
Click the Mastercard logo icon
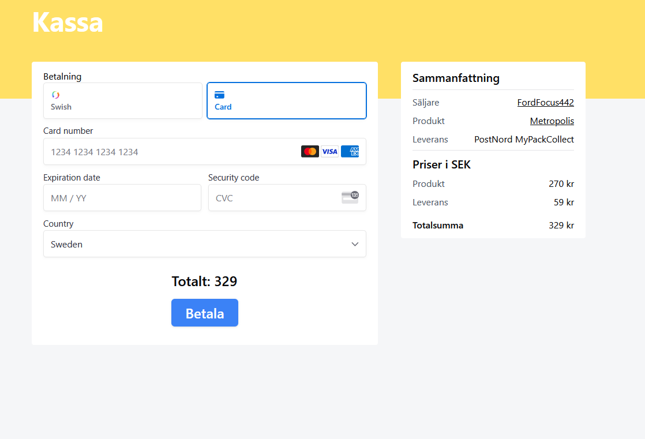pos(310,152)
